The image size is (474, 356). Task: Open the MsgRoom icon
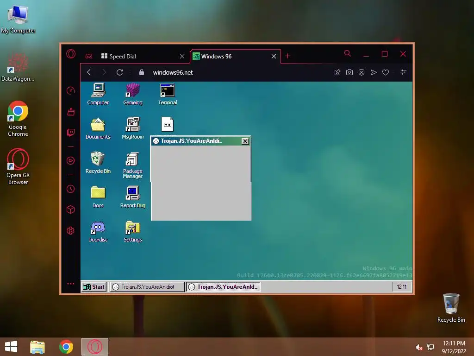click(x=133, y=128)
